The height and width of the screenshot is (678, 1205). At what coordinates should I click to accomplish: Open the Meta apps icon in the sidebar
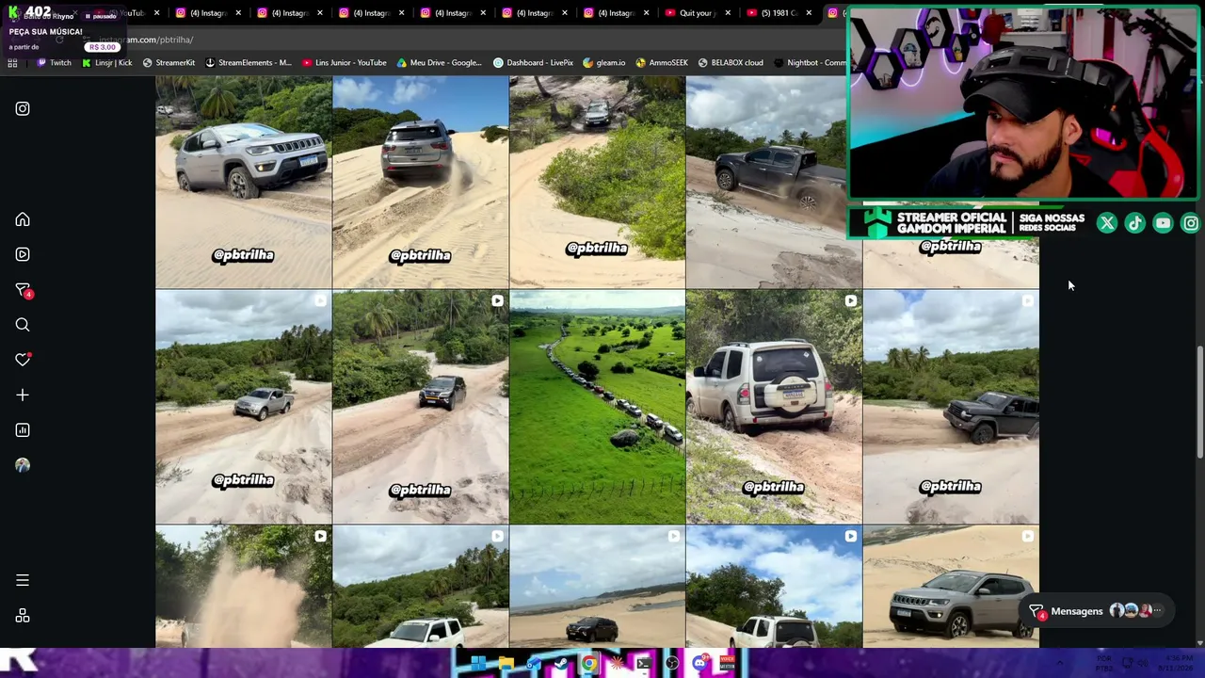(x=23, y=616)
